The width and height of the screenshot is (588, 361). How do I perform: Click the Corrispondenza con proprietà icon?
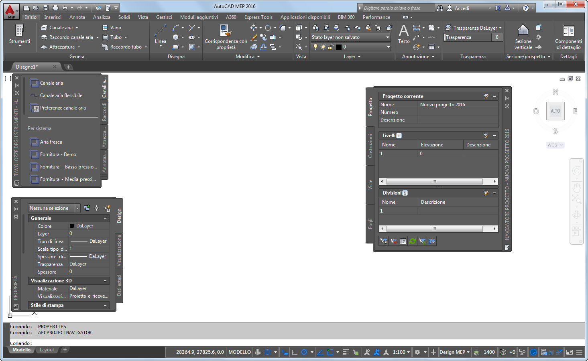226,37
